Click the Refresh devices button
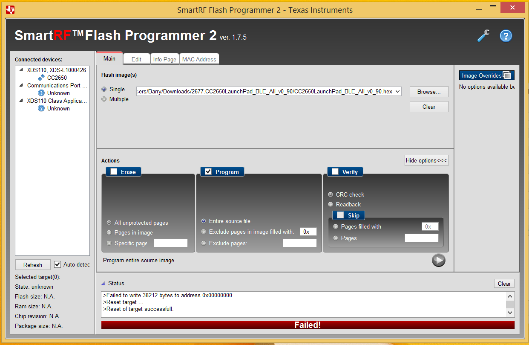This screenshot has width=529, height=345. (x=33, y=265)
